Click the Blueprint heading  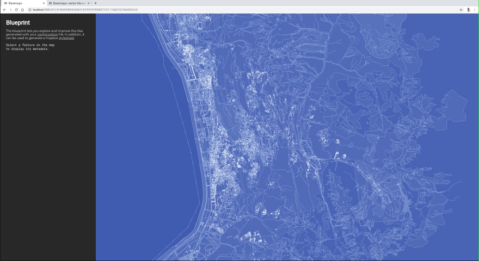coord(18,23)
